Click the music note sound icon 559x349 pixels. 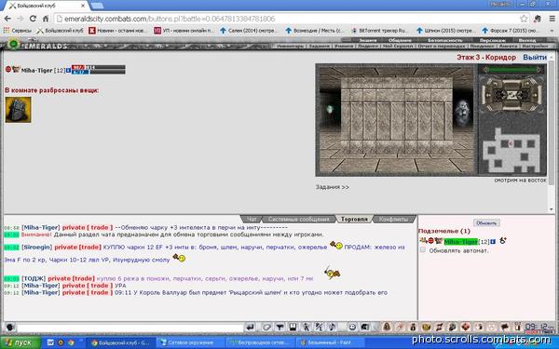pos(332,327)
